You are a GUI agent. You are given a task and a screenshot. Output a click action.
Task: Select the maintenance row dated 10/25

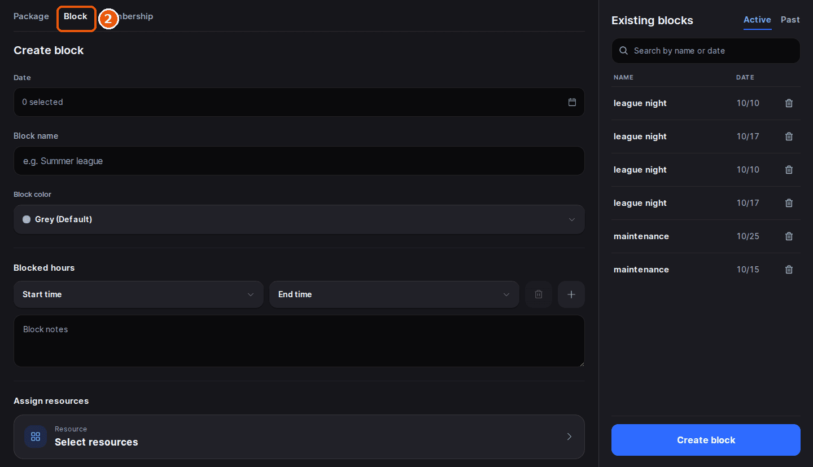(x=706, y=236)
